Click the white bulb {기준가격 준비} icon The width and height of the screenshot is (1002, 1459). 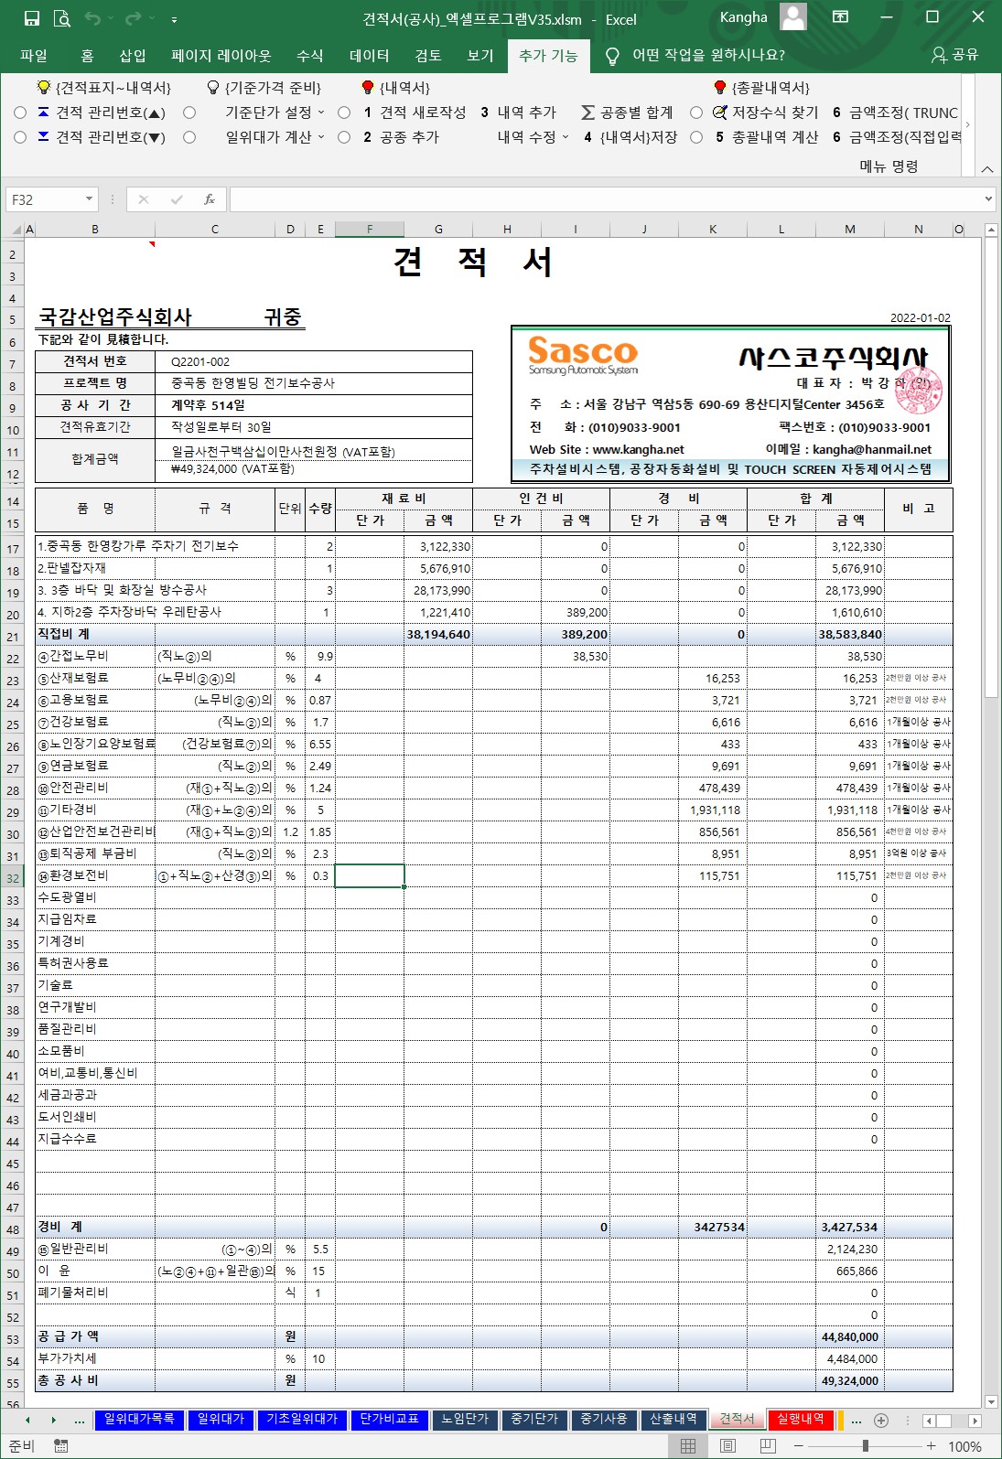(213, 87)
